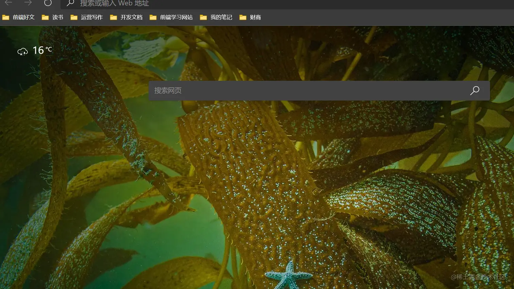Open the 开发文档 bookmarks folder
Viewport: 514px width, 289px height.
(x=126, y=17)
